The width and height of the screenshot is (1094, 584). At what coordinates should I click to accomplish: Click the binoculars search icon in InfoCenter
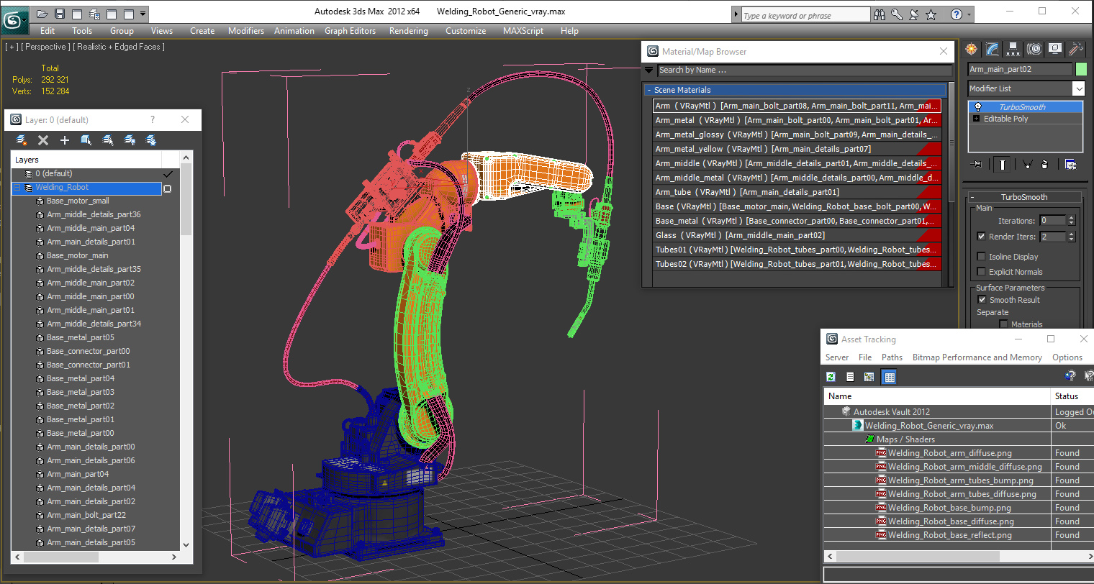coord(880,14)
